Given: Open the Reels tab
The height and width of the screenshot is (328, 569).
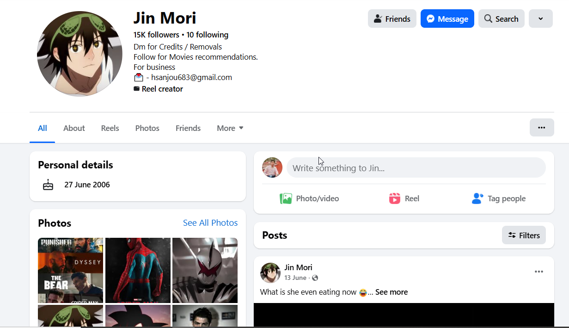Looking at the screenshot, I should (110, 128).
